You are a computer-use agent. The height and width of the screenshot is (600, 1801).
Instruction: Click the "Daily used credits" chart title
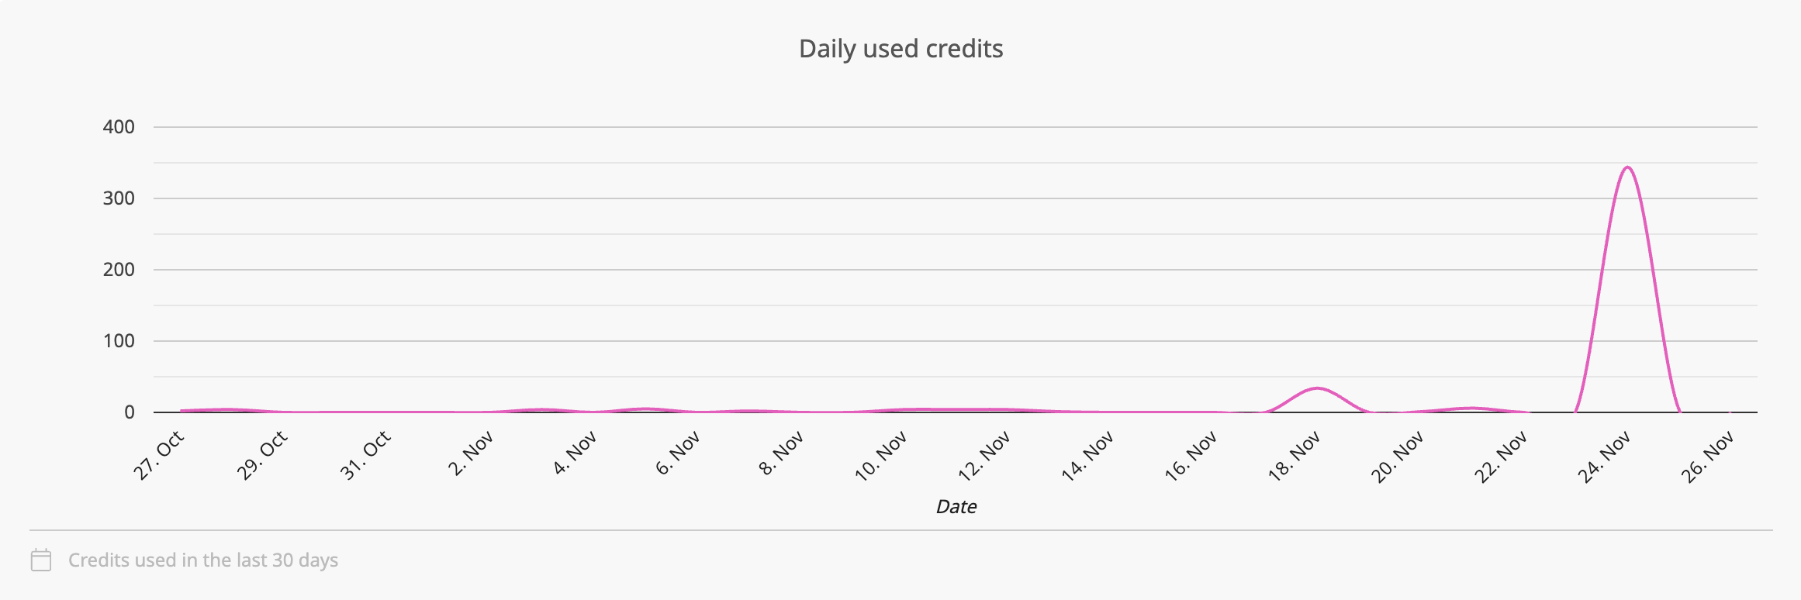(900, 49)
